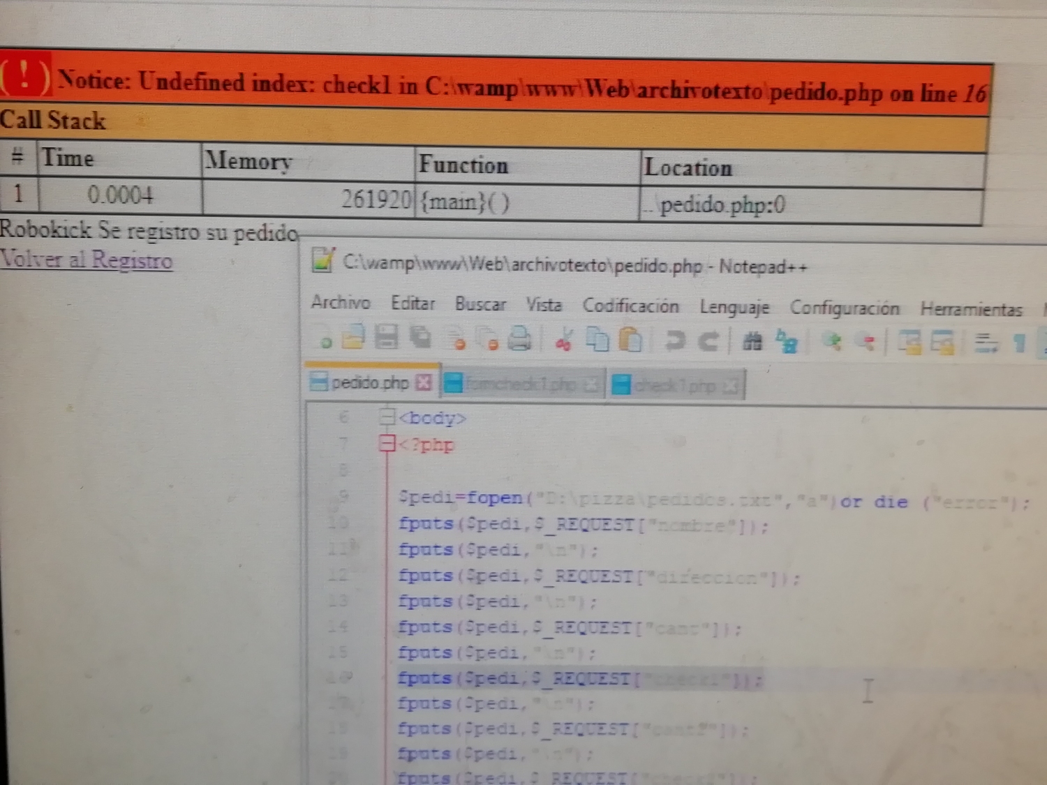
Task: Click the 0.0004 time value cell
Action: click(120, 195)
